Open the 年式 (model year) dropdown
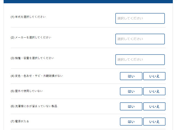177x130 pixels. 140,18
